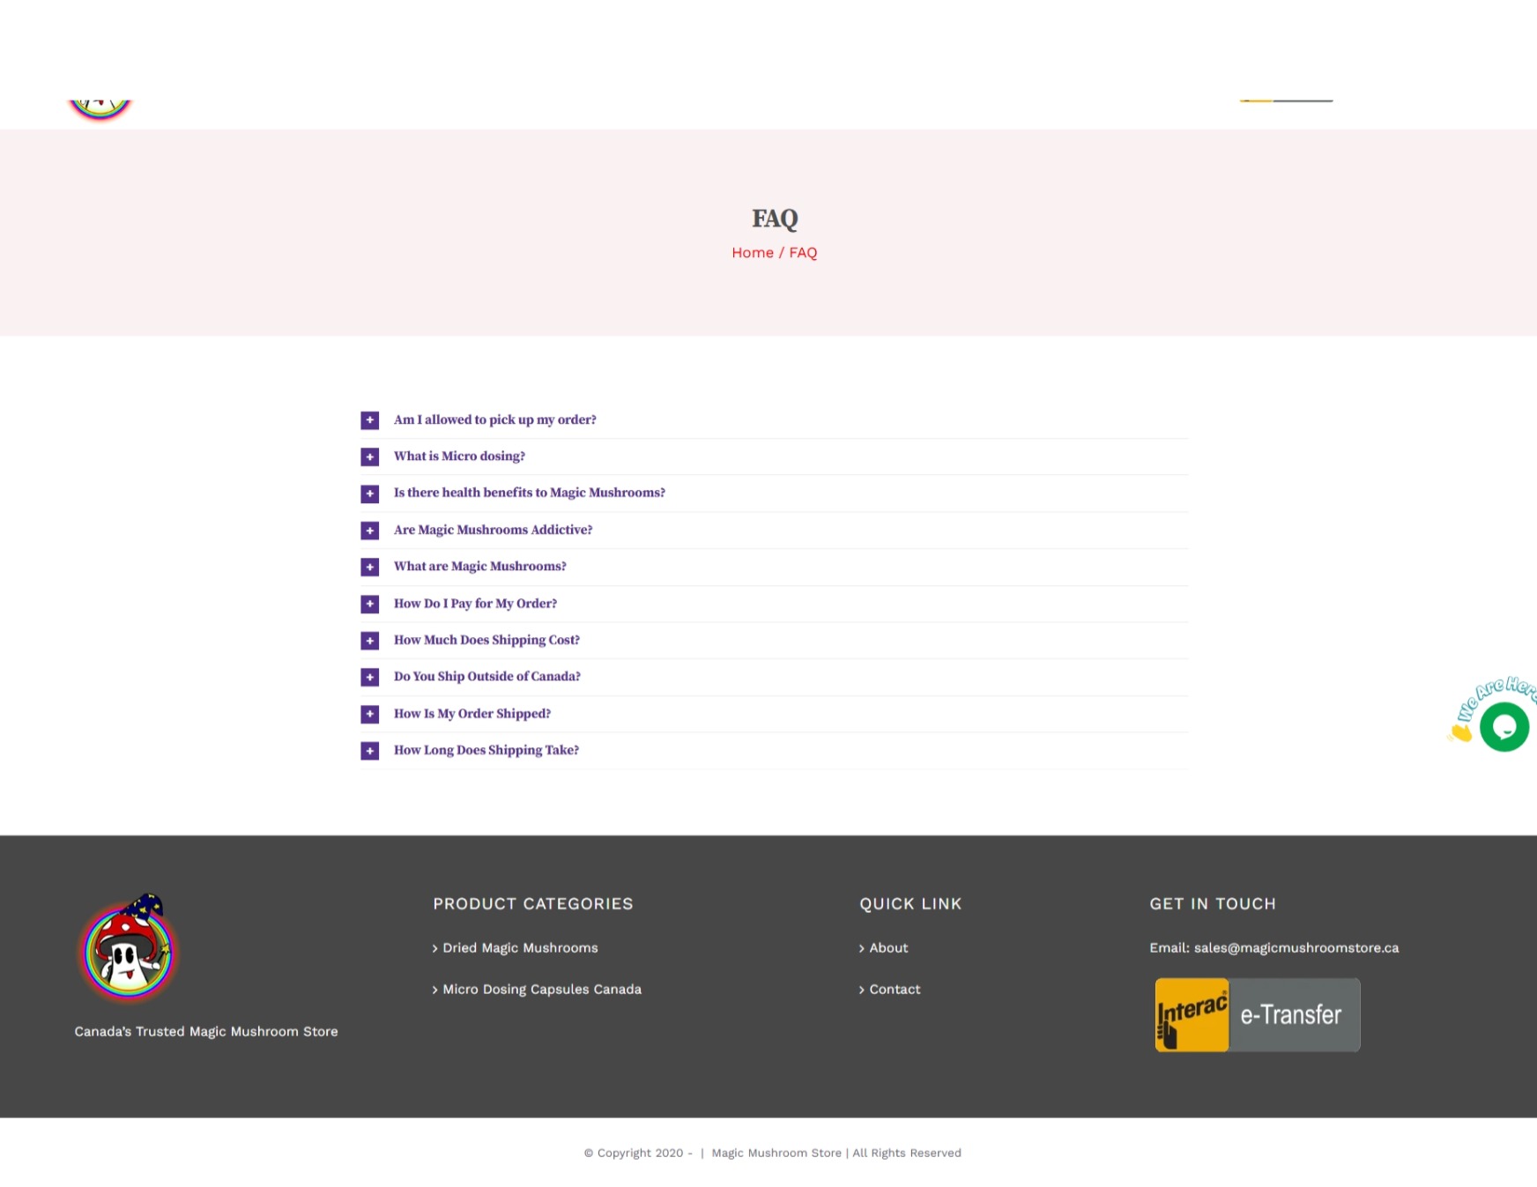
Task: Expand 'How Do I Pay for My Order?'
Action: (475, 604)
